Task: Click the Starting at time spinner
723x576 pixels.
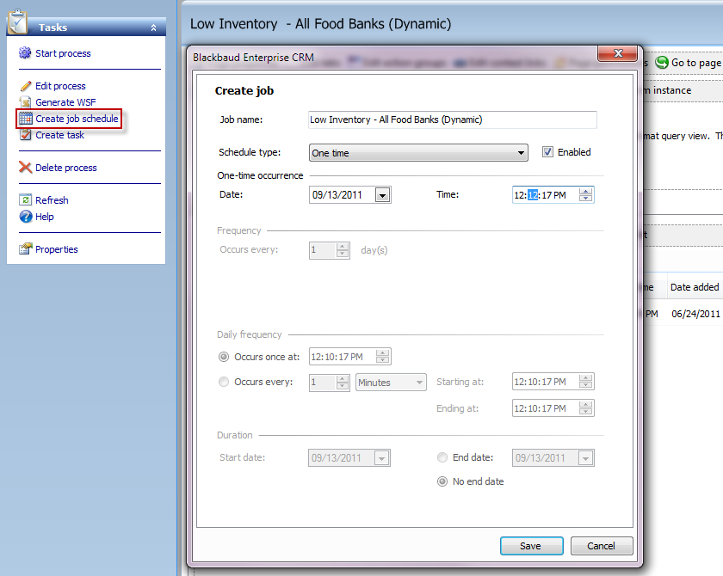Action: tap(585, 382)
